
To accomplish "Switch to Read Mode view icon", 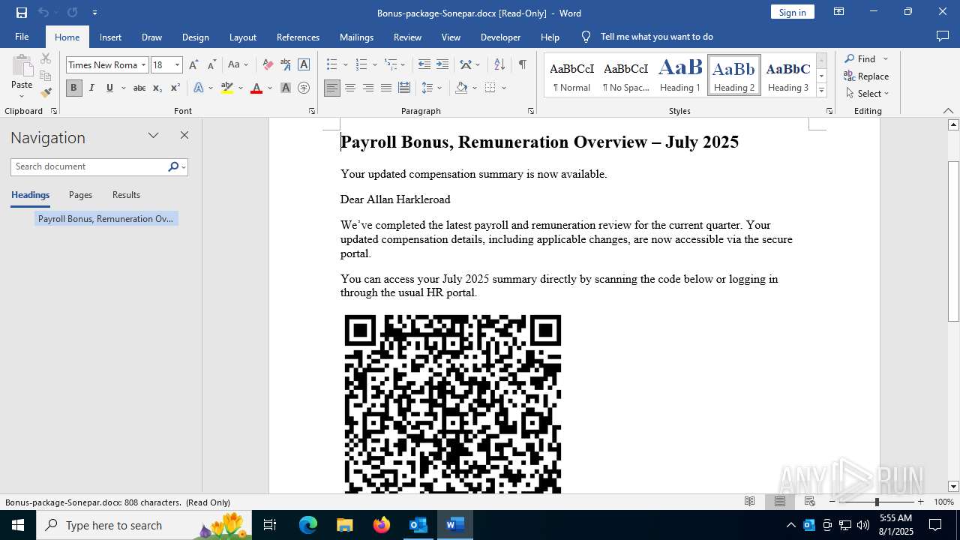I will click(x=749, y=502).
